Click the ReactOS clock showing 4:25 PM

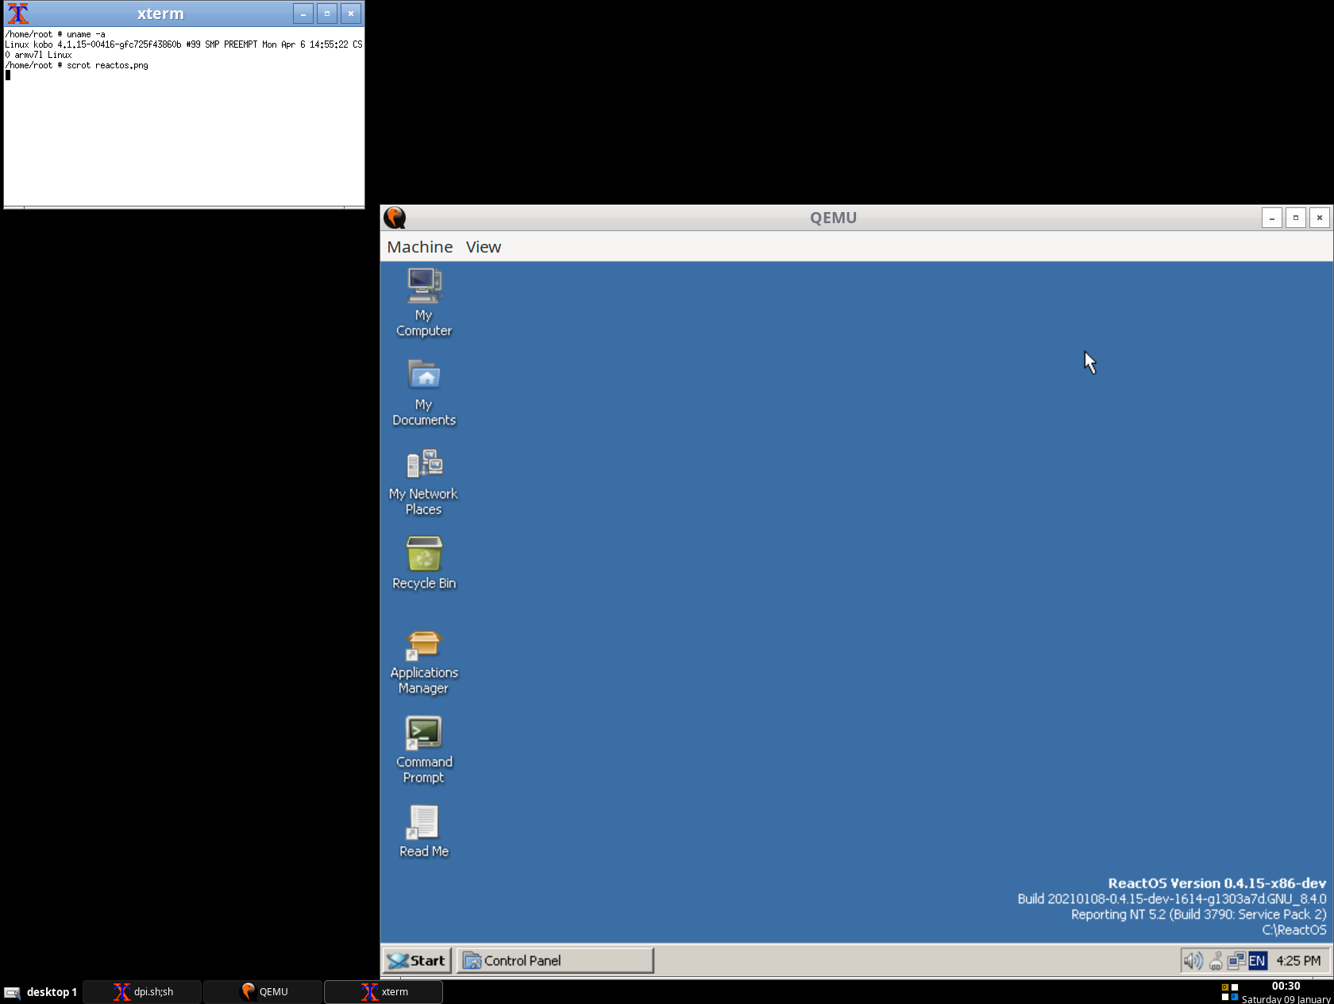click(1298, 961)
